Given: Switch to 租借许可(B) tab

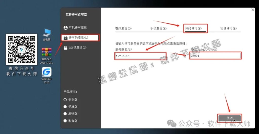Looking at the screenshot, I should (228, 28).
